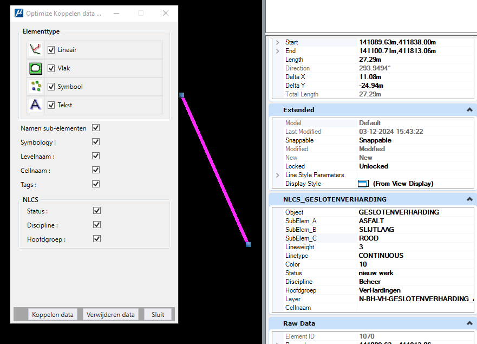Click the Koppelen data button
Image resolution: width=477 pixels, height=344 pixels.
click(53, 314)
